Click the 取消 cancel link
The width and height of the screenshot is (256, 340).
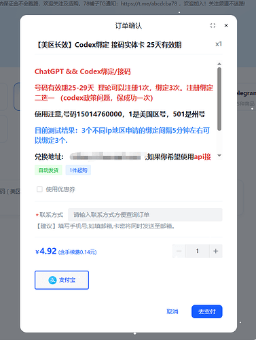click(x=172, y=311)
